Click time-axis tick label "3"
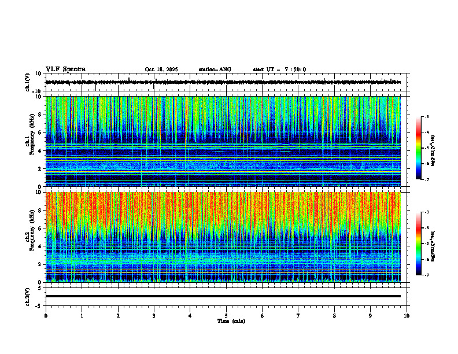This screenshot has height=354, width=458. point(154,316)
